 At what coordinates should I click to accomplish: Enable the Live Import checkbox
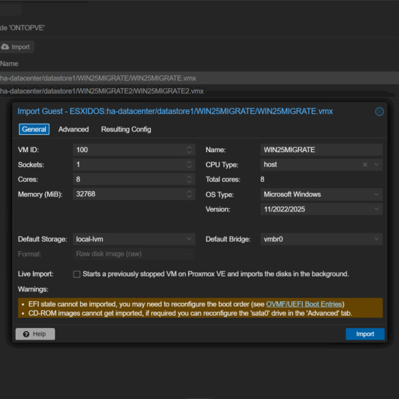pos(76,274)
